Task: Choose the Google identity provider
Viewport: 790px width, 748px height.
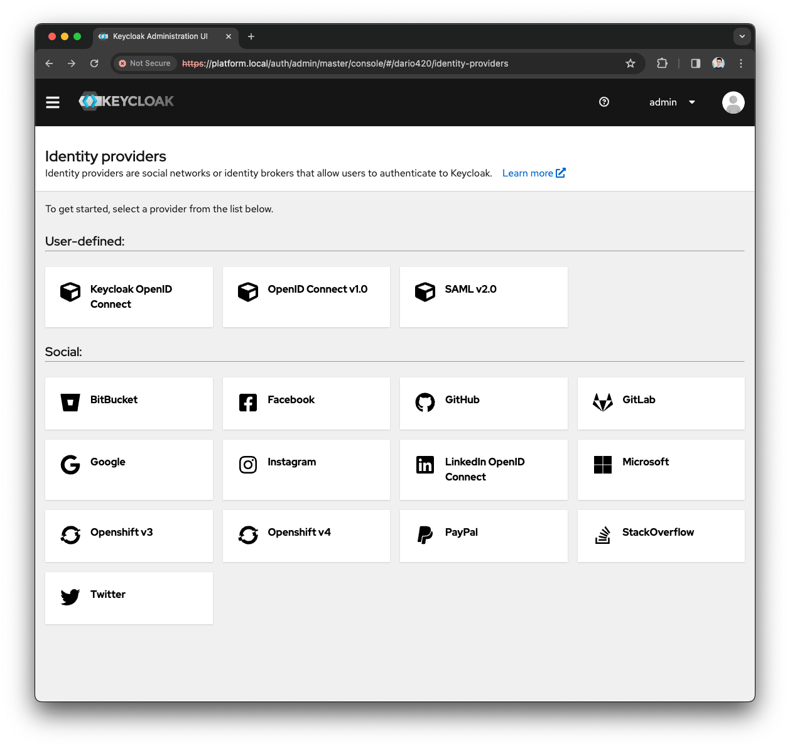Action: [x=128, y=469]
